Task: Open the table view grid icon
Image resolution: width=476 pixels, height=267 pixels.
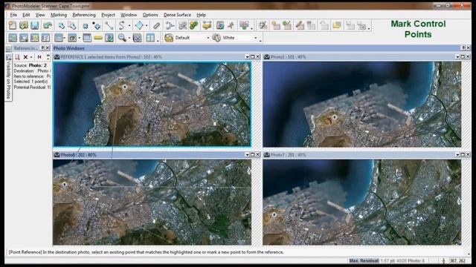Action: pos(150,38)
